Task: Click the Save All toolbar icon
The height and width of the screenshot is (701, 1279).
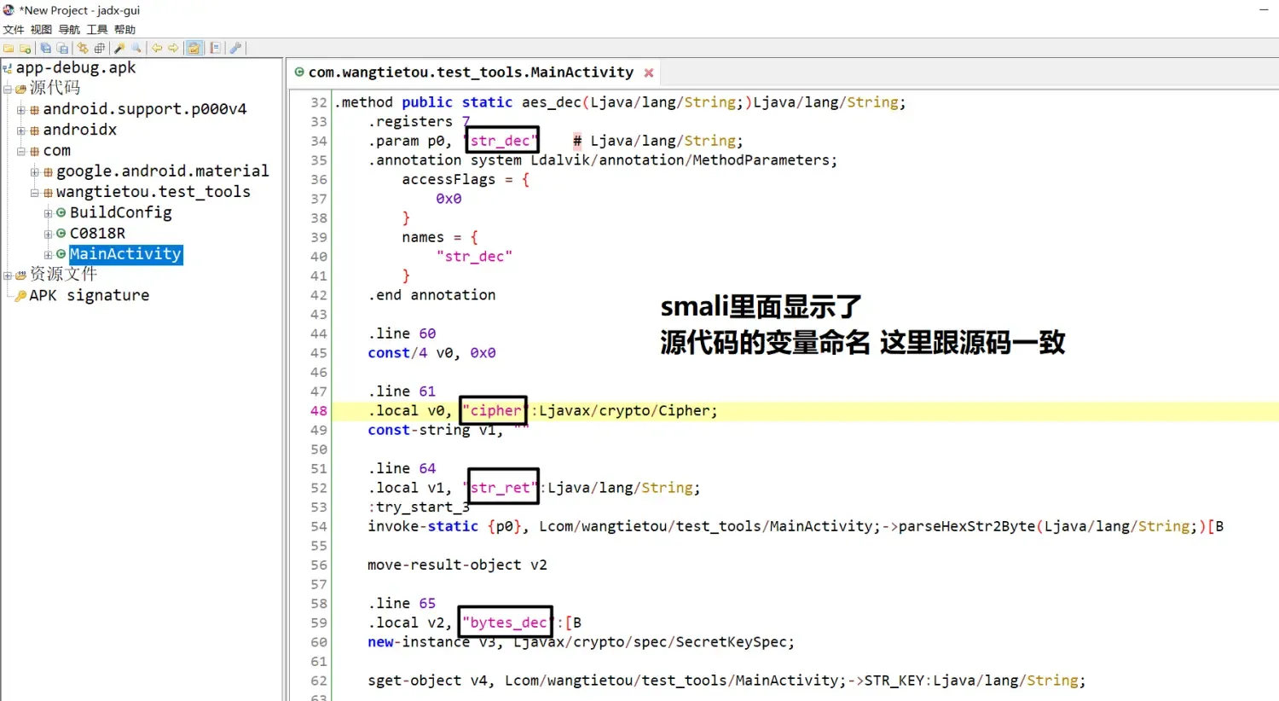Action: tap(45, 49)
